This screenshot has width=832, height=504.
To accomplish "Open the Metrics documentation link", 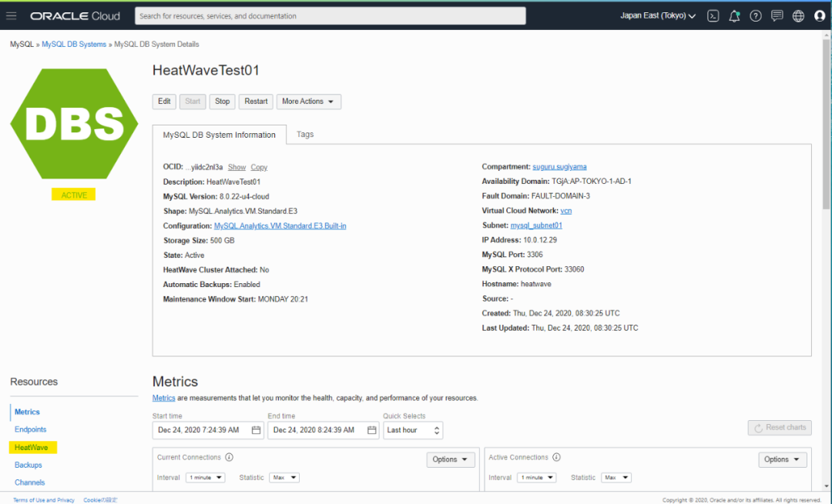I will click(x=163, y=398).
